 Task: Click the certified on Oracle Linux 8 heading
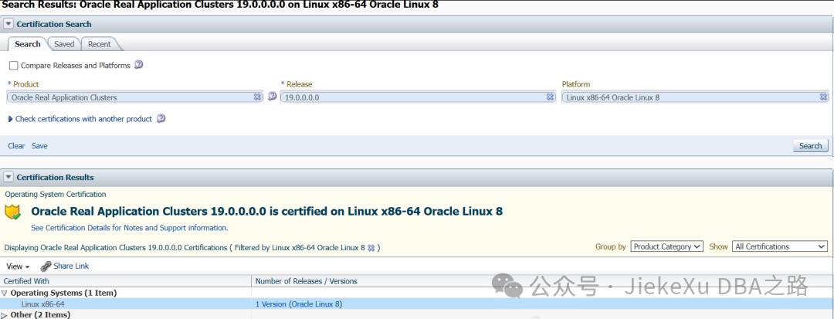coord(267,211)
